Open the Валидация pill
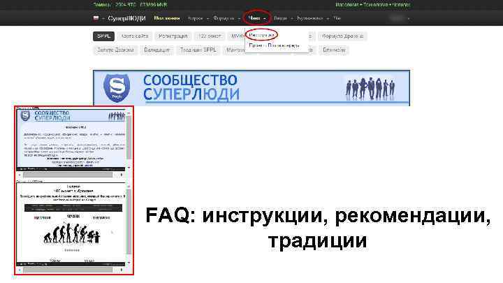This screenshot has width=503, height=283. click(156, 50)
